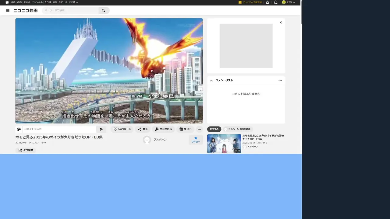Open the star favorites icon in header

[x=268, y=2]
